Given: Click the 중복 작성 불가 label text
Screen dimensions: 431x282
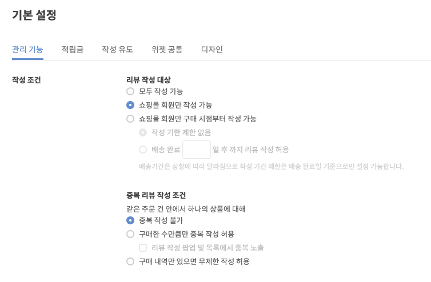Looking at the screenshot, I should pos(161,220).
